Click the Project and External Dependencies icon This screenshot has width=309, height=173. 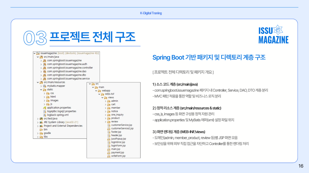tap(41, 126)
